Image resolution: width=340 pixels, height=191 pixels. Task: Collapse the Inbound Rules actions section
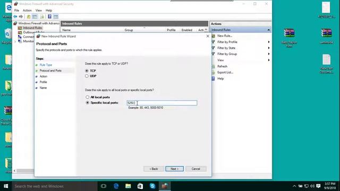(x=269, y=30)
